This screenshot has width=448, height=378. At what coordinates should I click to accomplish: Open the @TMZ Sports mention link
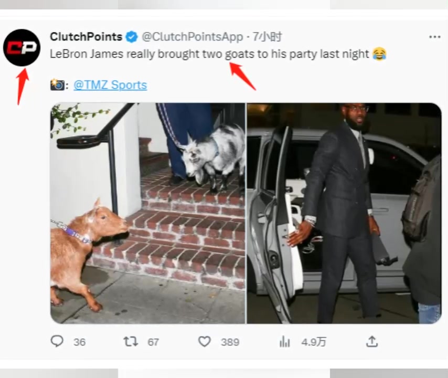tap(110, 85)
